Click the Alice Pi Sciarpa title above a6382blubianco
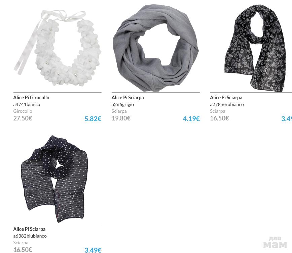 click(29, 229)
